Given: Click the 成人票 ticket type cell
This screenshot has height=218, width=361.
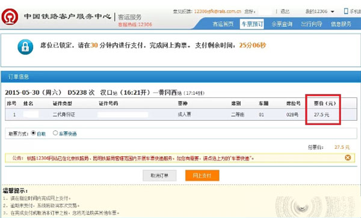Looking at the screenshot, I should point(184,114).
